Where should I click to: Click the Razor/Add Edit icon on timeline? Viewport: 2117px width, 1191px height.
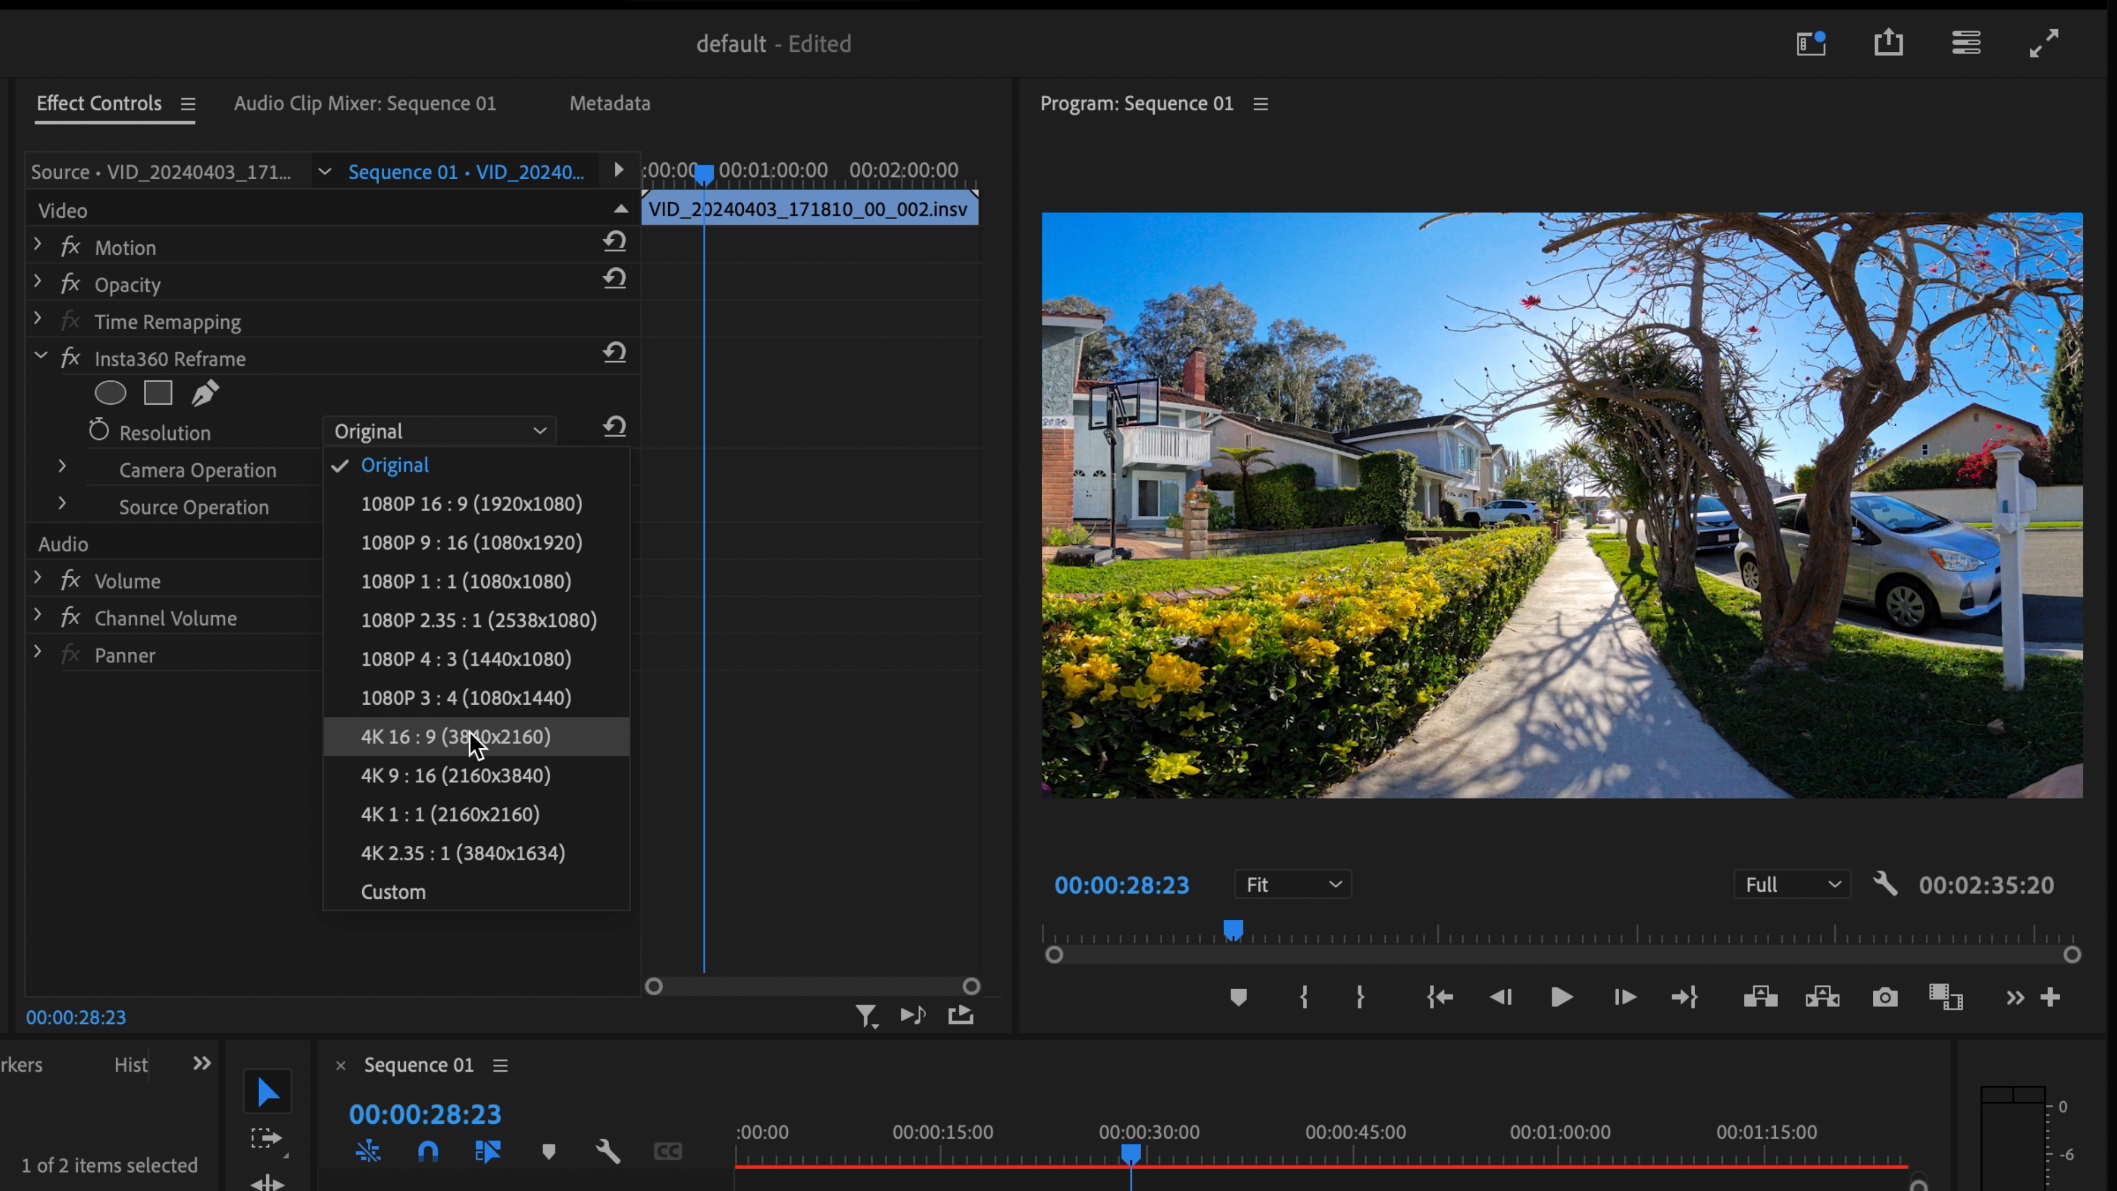click(x=368, y=1151)
